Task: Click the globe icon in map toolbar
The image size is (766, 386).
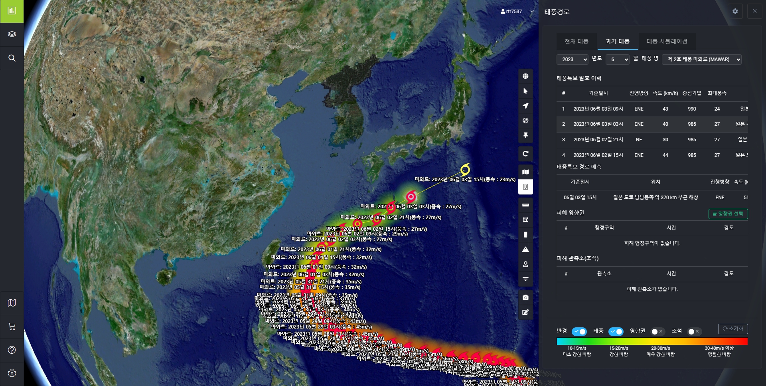Action: 525,76
